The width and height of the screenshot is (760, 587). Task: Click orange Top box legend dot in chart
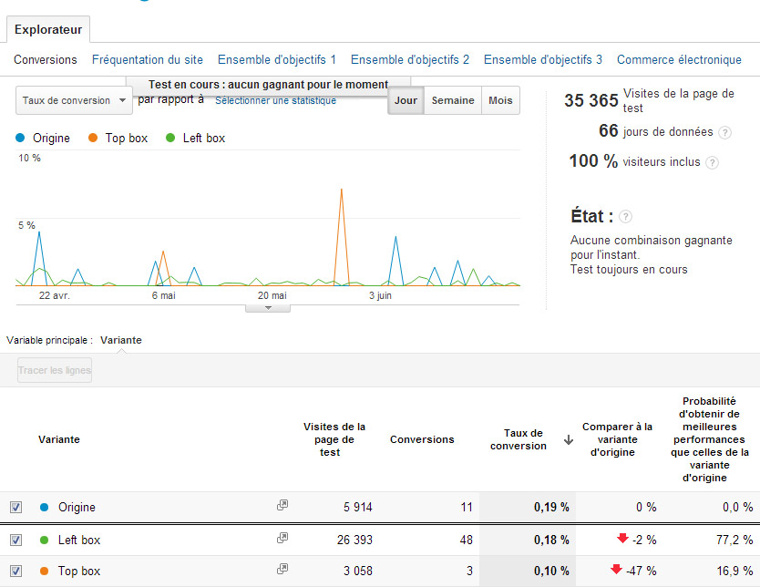click(93, 139)
